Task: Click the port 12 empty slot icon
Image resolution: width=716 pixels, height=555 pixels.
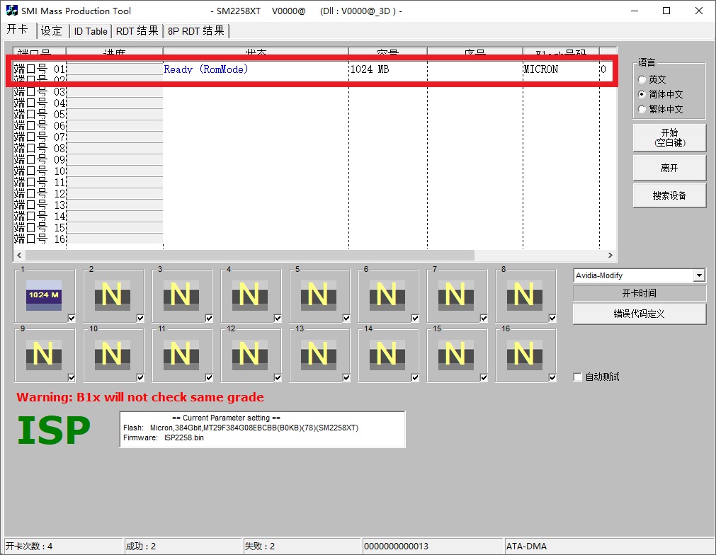Action: [x=249, y=354]
